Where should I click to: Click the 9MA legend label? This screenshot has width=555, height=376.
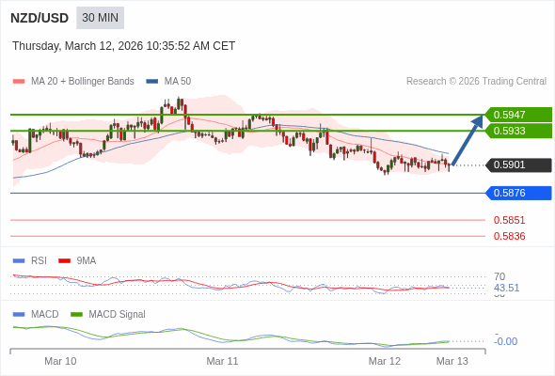pyautogui.click(x=87, y=261)
